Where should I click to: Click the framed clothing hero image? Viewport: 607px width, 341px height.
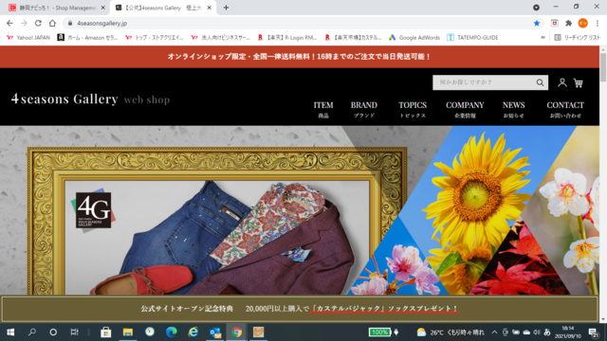pyautogui.click(x=217, y=221)
